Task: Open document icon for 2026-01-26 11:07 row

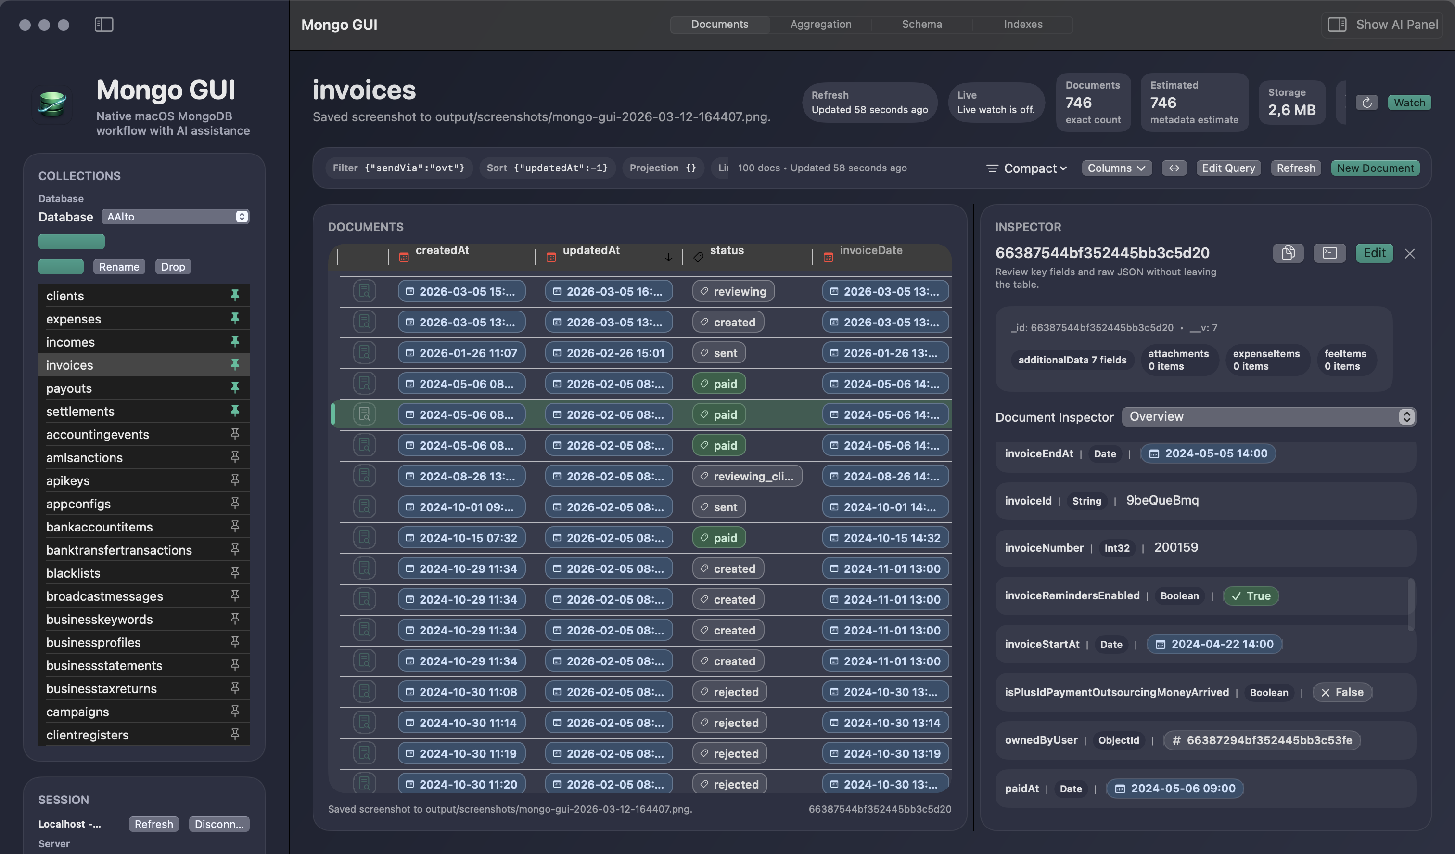Action: 364,353
